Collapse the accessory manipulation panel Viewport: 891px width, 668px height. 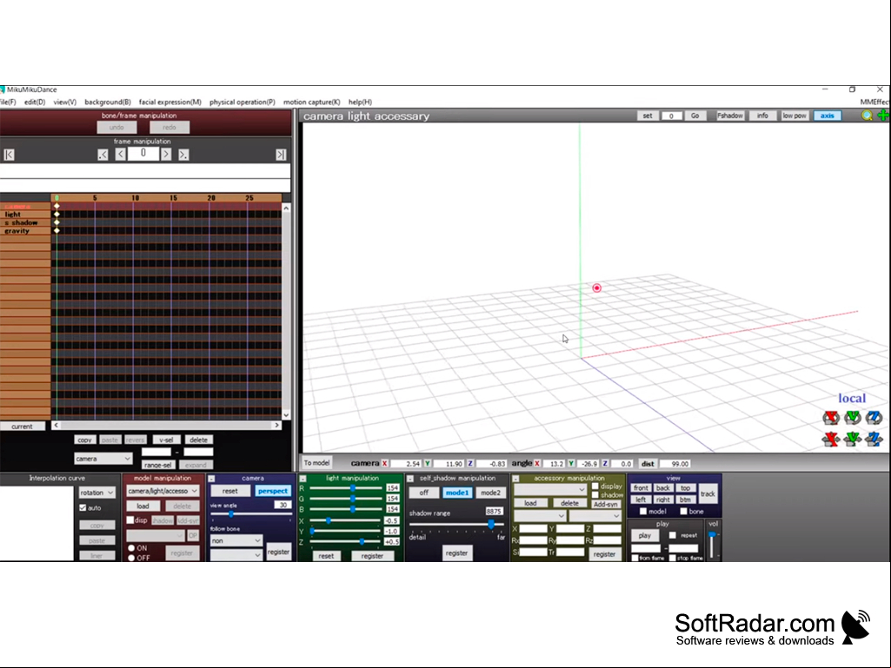coord(515,479)
